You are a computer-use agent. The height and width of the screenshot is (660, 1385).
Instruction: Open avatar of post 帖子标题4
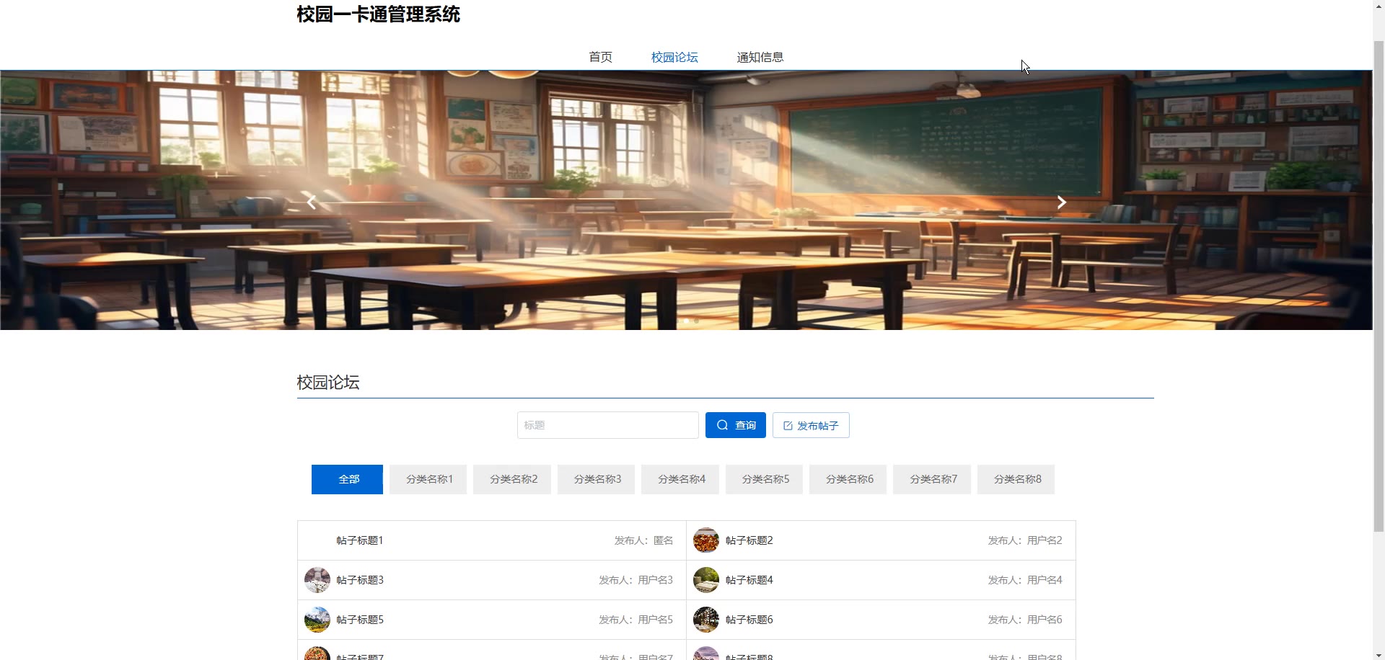pyautogui.click(x=706, y=580)
